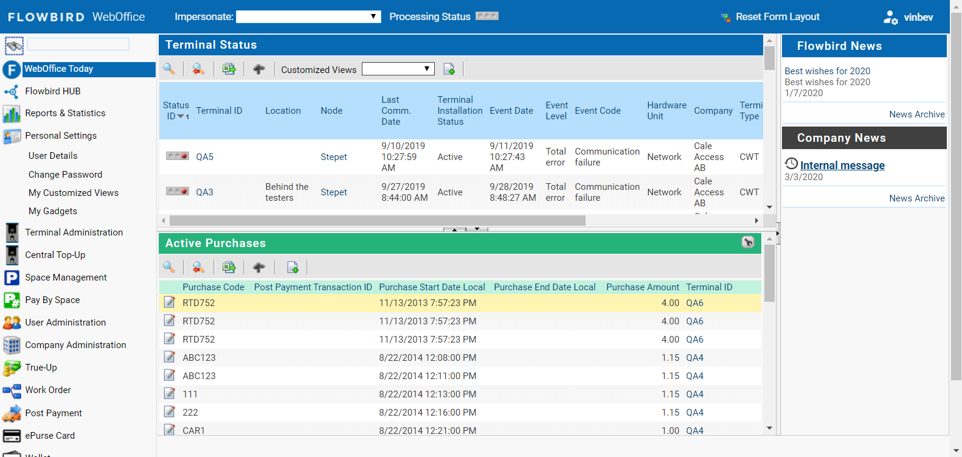
Task: Open Flowbird HUB menu
Action: 53,91
